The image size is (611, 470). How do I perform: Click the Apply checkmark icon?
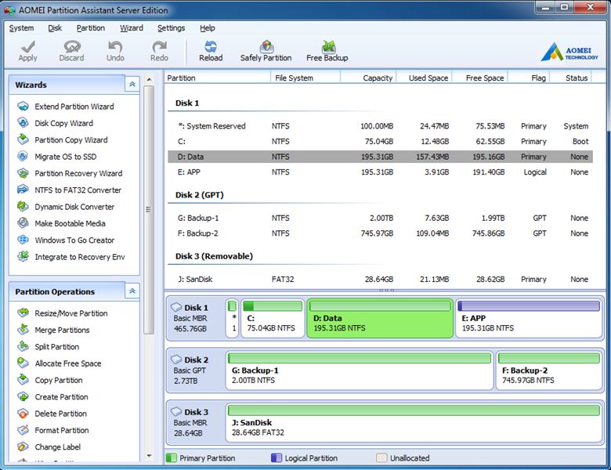click(27, 46)
